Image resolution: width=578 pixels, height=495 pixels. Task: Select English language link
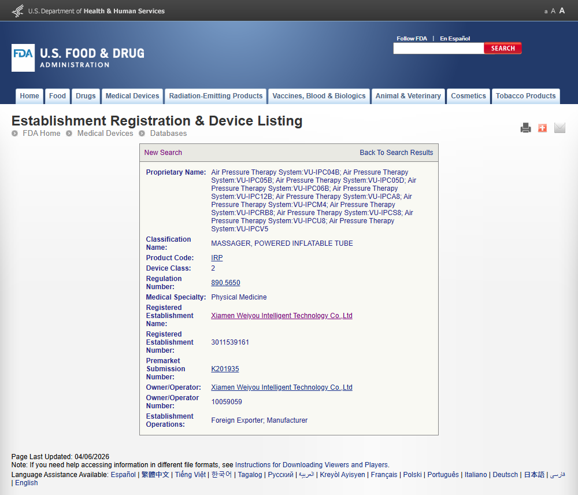point(27,483)
